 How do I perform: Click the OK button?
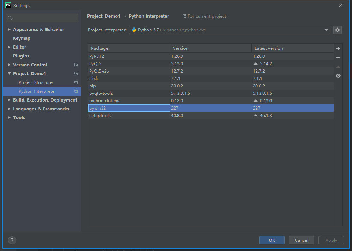[272, 240]
